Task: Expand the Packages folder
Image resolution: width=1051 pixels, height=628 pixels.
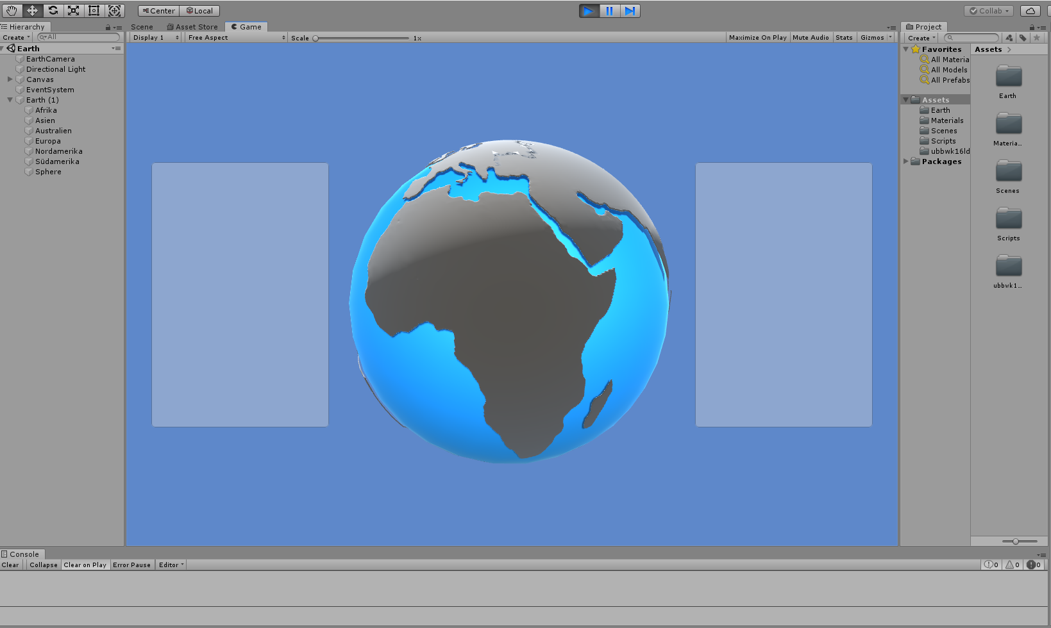Action: 906,161
